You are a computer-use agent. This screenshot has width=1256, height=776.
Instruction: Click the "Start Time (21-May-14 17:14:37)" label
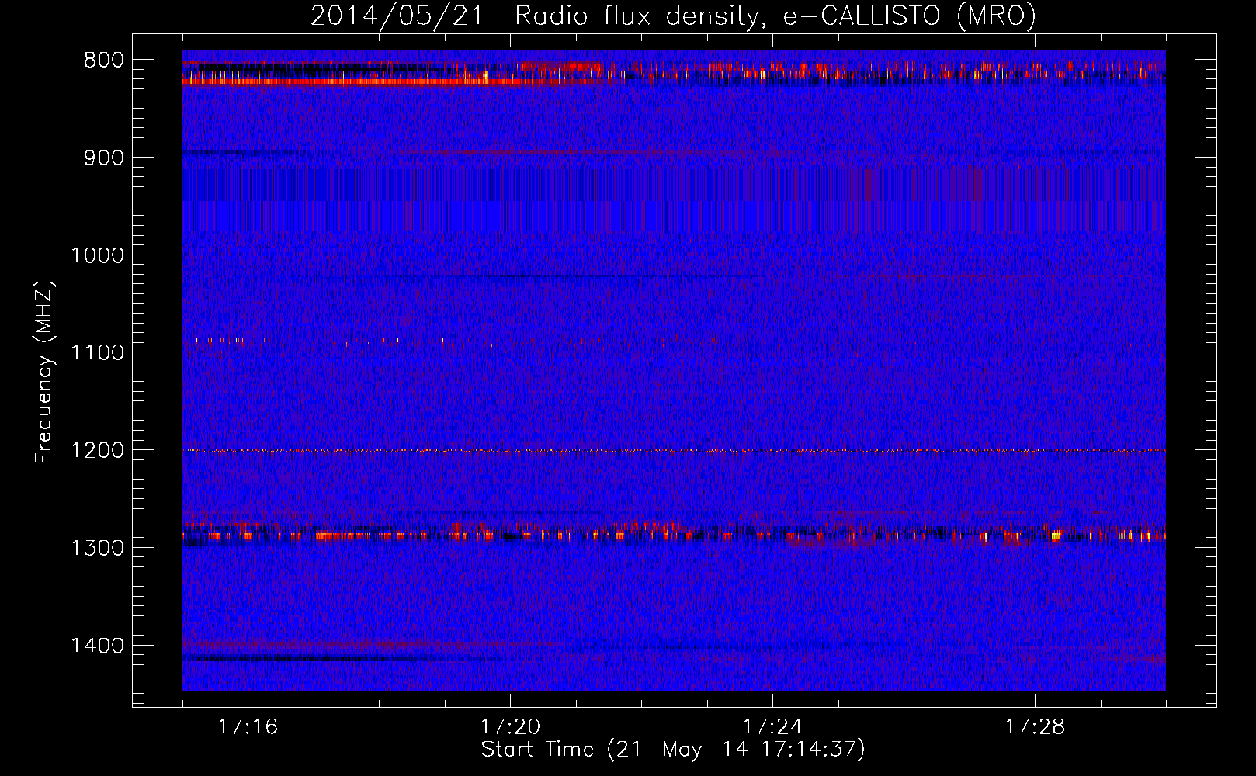(673, 750)
